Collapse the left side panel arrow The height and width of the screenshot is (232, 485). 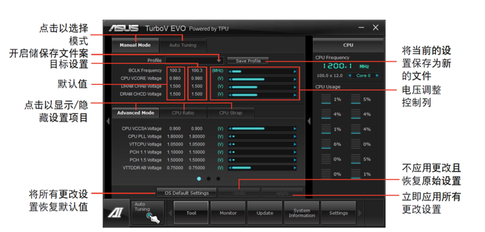[108, 121]
